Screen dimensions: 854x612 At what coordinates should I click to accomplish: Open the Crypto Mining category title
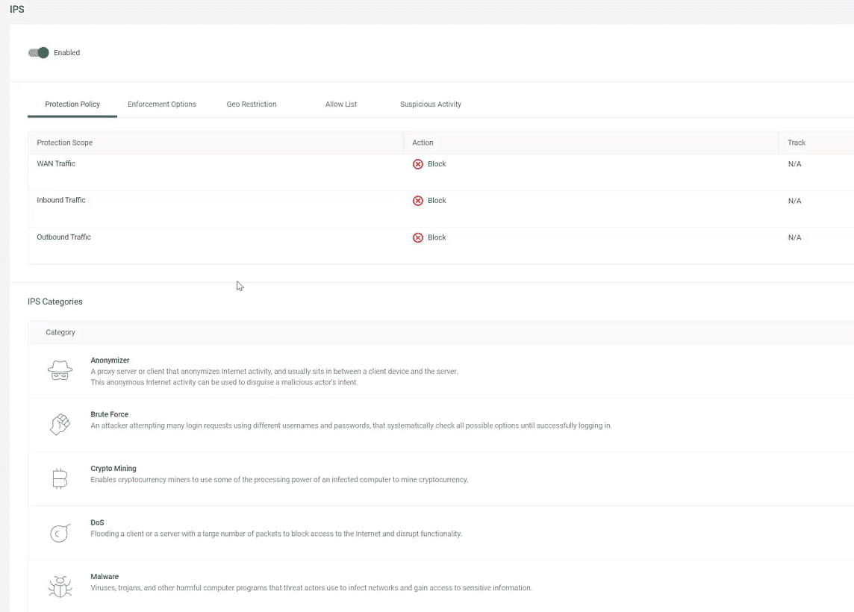(113, 469)
